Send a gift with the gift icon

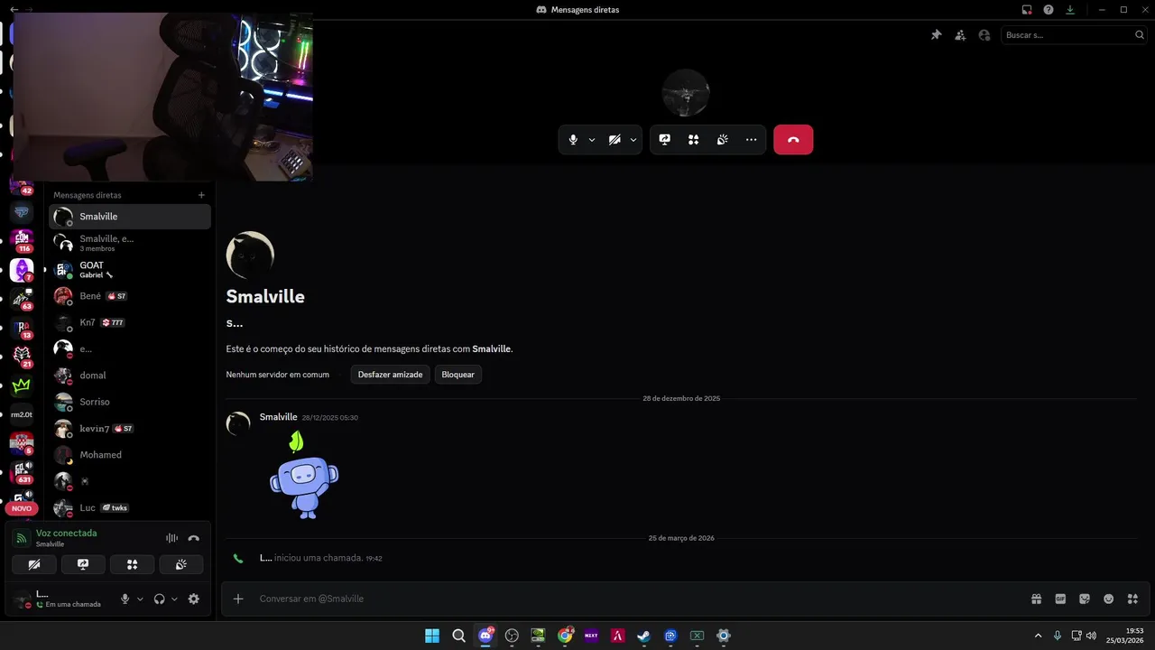pos(1037,599)
